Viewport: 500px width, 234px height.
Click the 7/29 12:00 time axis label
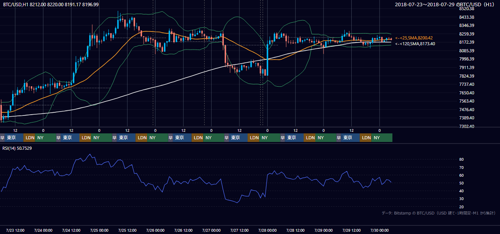(351, 230)
